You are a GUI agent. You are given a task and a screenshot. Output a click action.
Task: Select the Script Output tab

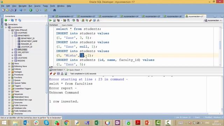click(57, 70)
